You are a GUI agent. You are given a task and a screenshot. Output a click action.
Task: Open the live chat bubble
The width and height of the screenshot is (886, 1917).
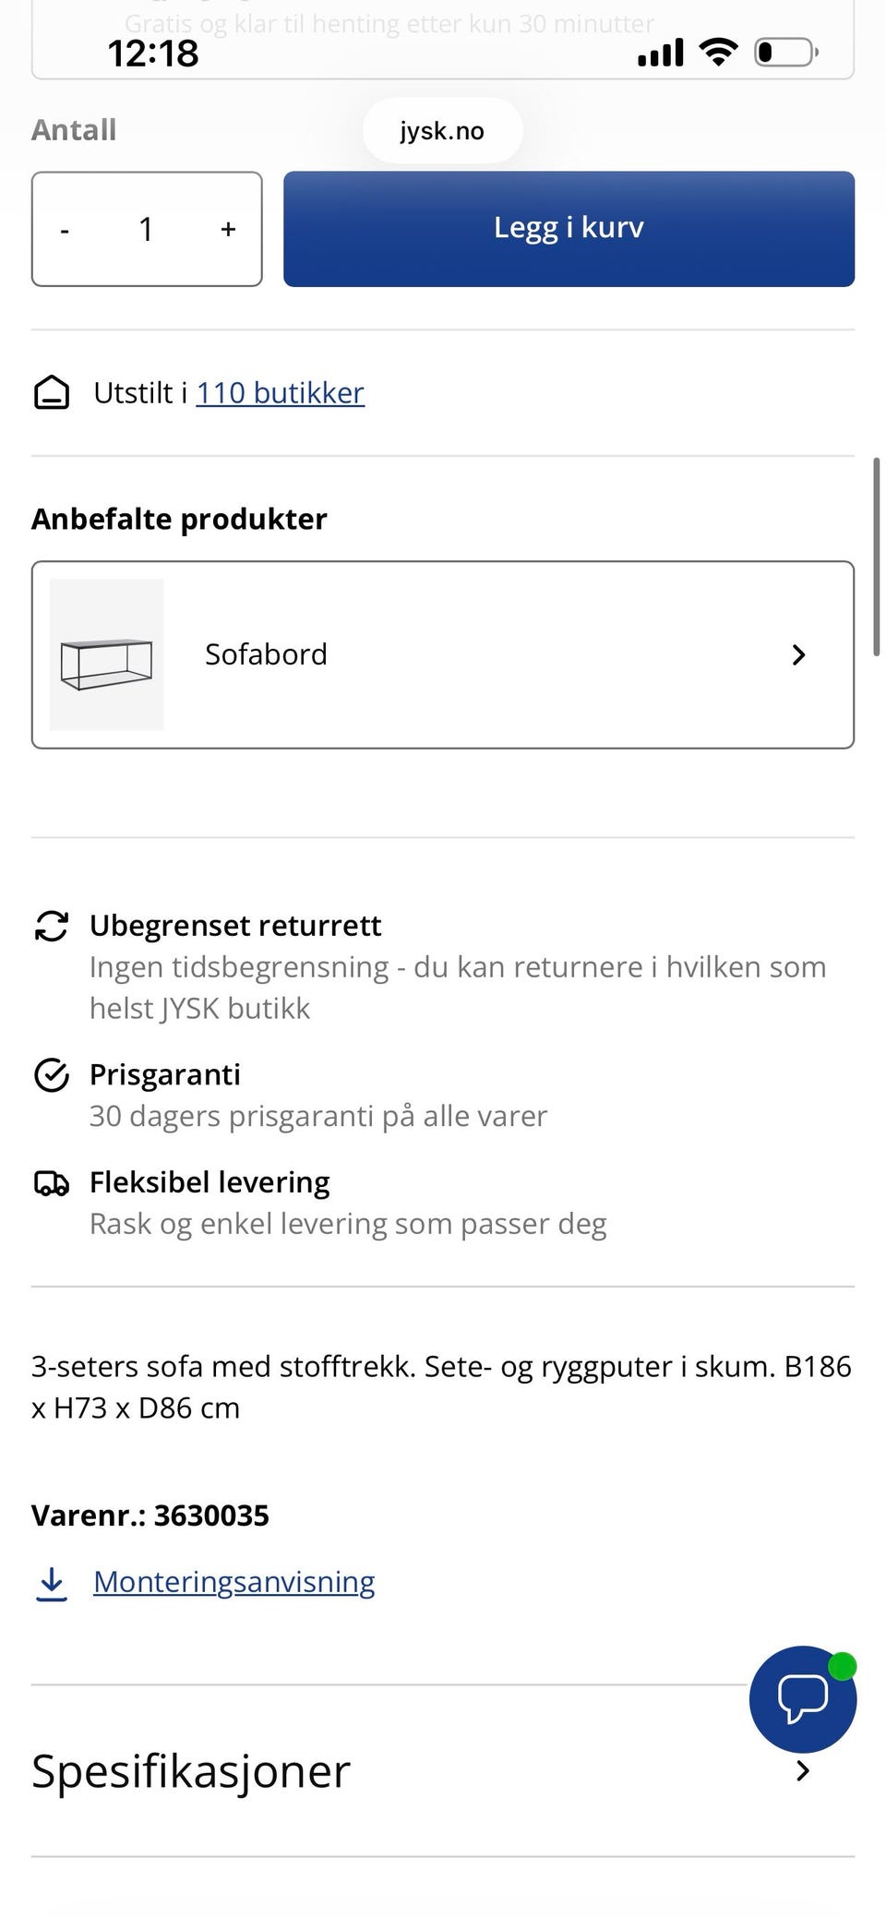pos(802,1698)
